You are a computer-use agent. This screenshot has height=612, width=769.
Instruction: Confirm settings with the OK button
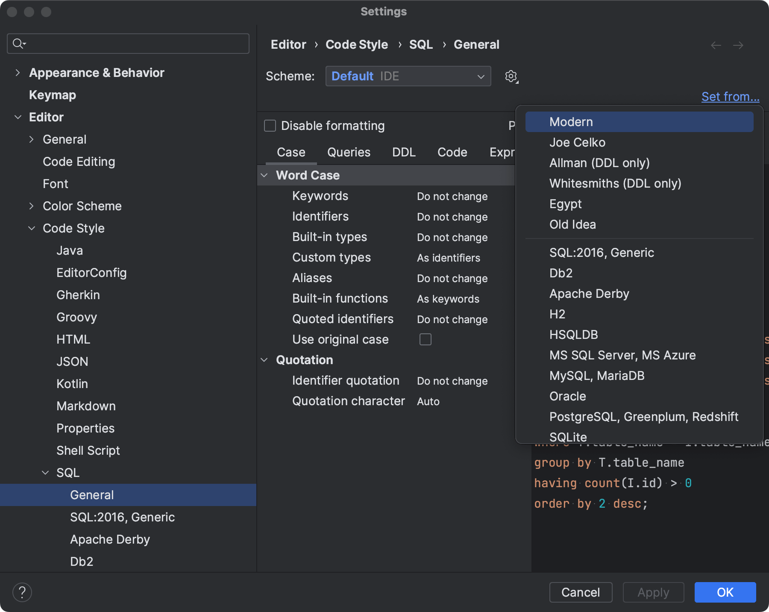pos(725,592)
